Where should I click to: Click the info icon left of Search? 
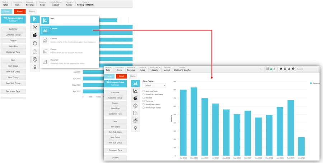pos(293,69)
